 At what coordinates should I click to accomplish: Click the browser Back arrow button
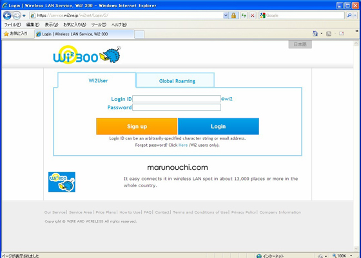click(7, 15)
